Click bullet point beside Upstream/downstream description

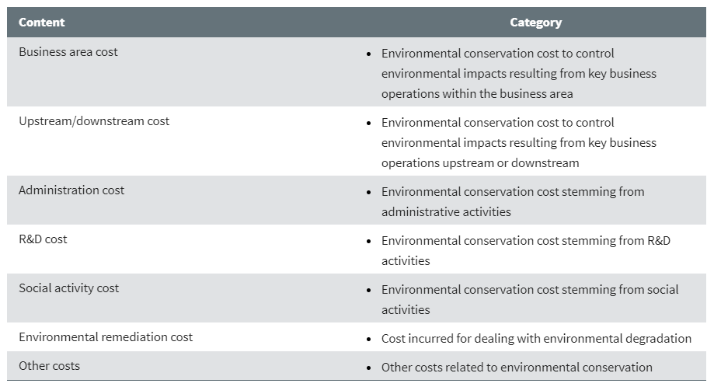pyautogui.click(x=369, y=124)
